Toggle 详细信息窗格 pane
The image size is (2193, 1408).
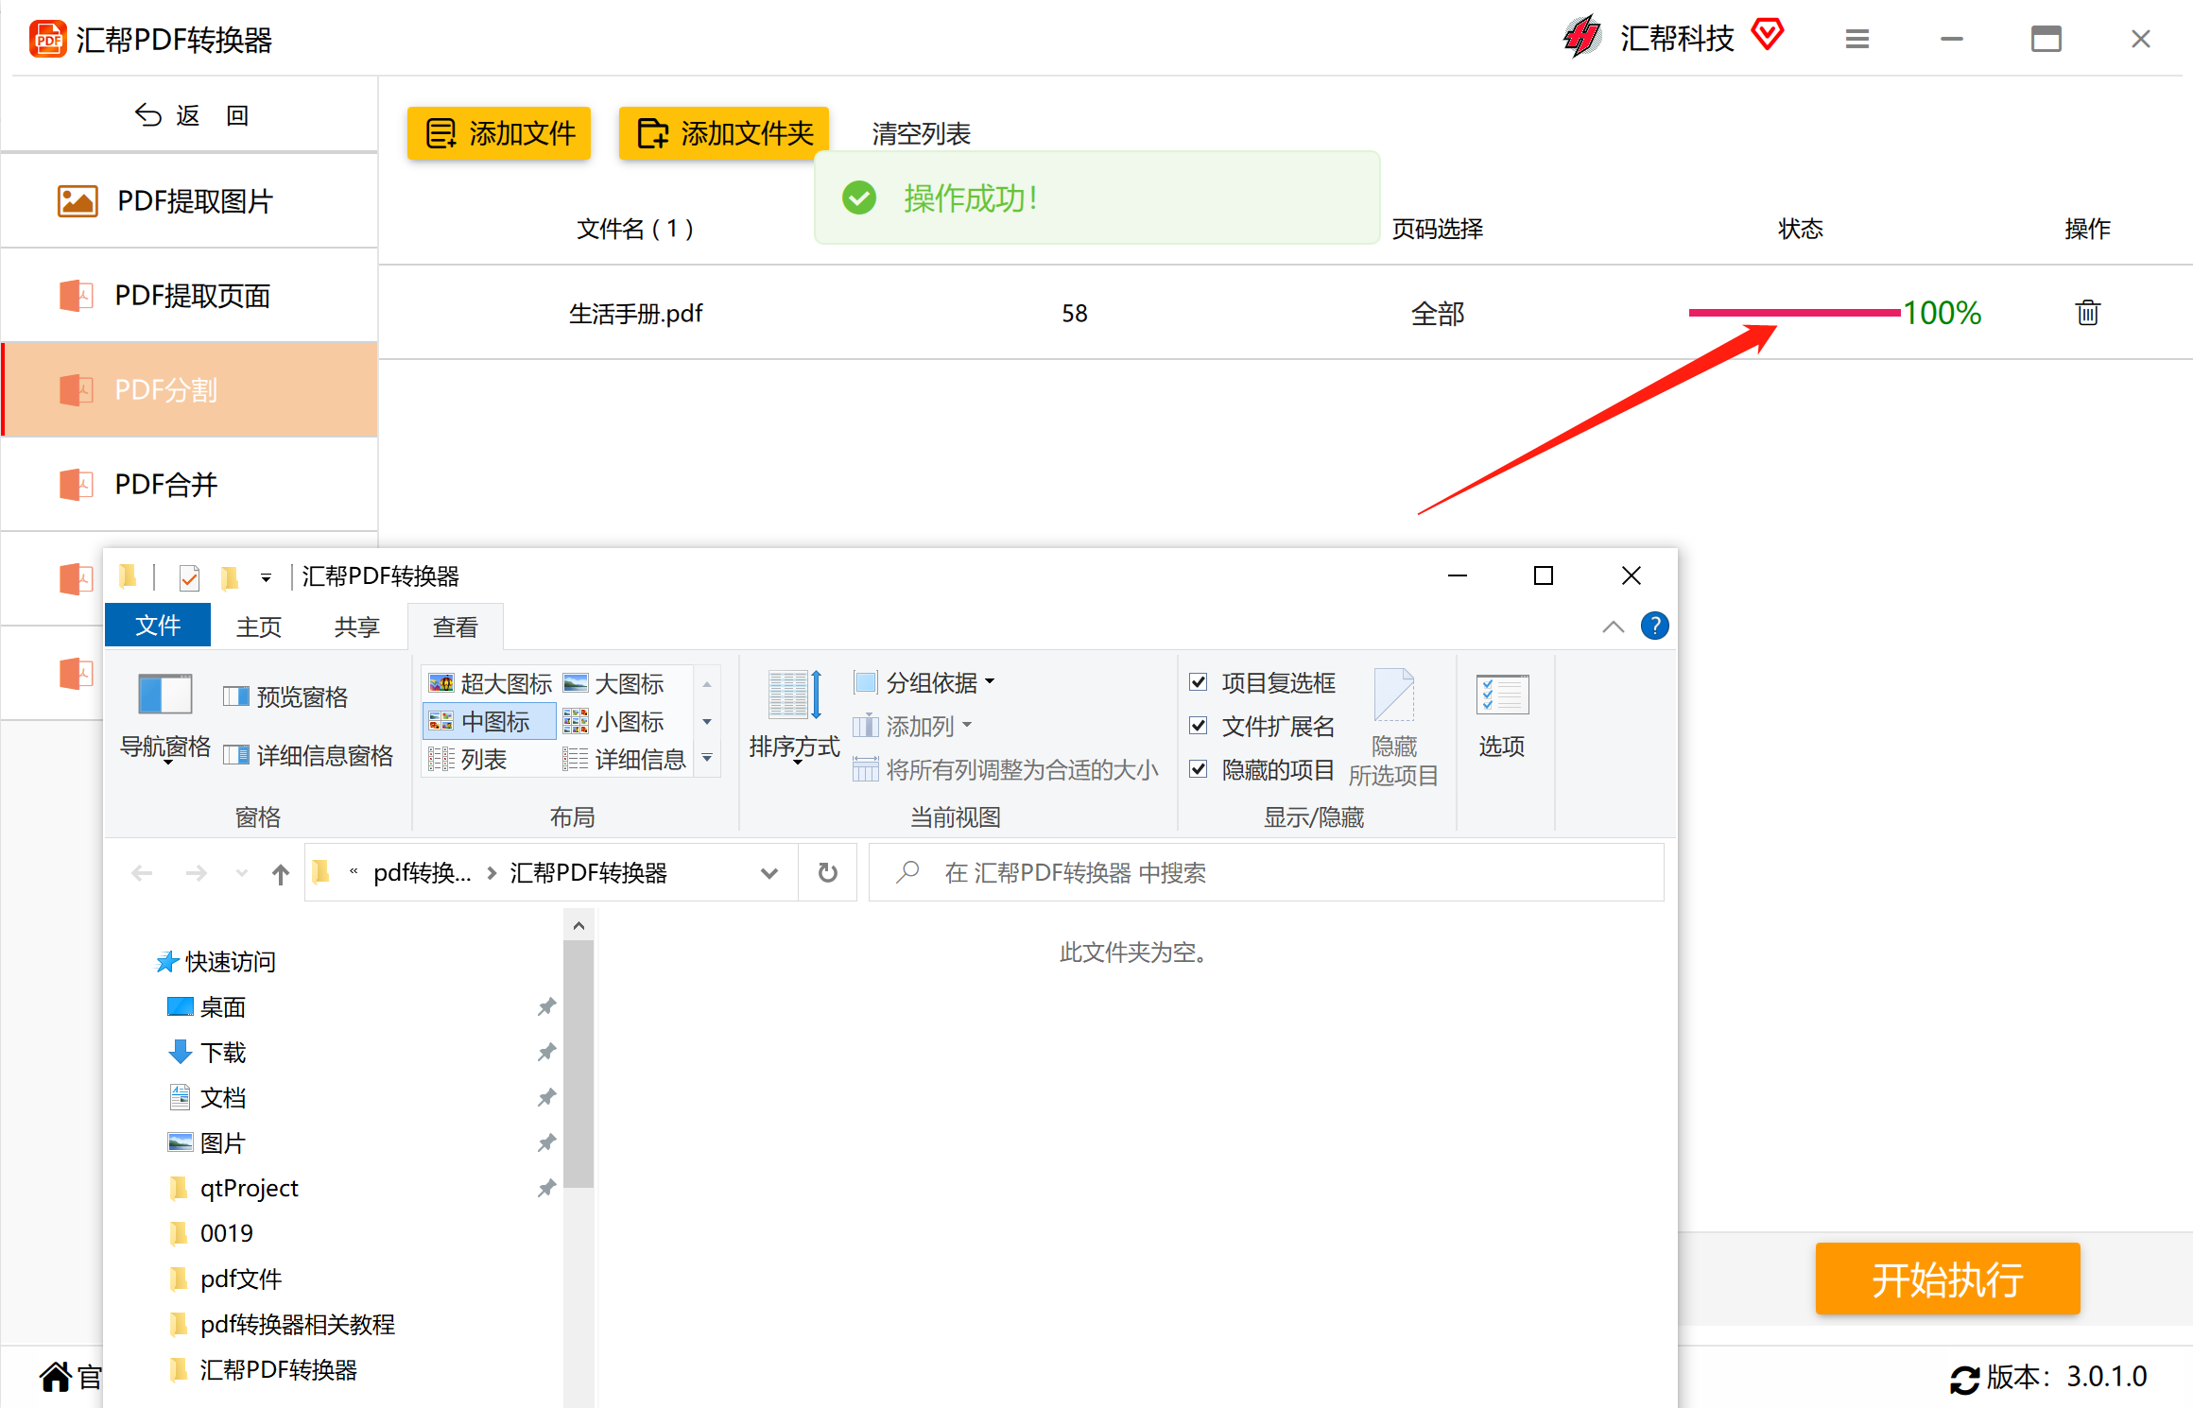[308, 755]
